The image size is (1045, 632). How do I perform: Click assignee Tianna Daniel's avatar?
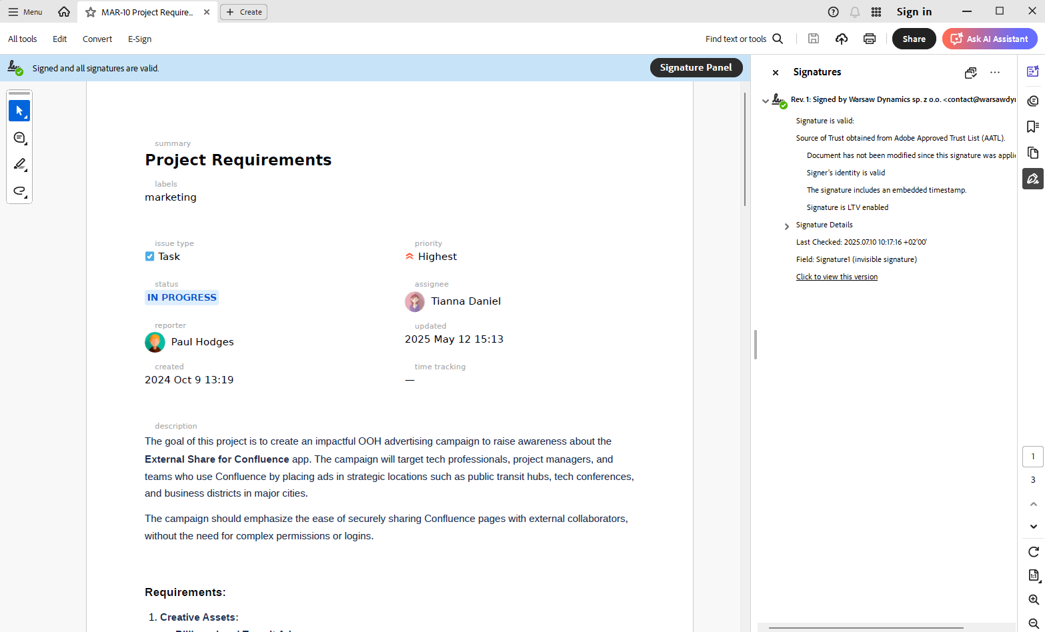[415, 301]
